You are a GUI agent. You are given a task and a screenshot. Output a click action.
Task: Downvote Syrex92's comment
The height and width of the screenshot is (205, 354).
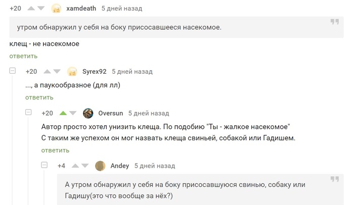tap(57, 72)
